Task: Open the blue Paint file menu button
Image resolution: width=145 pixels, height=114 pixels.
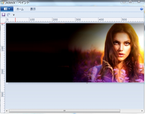Action: point(7,9)
